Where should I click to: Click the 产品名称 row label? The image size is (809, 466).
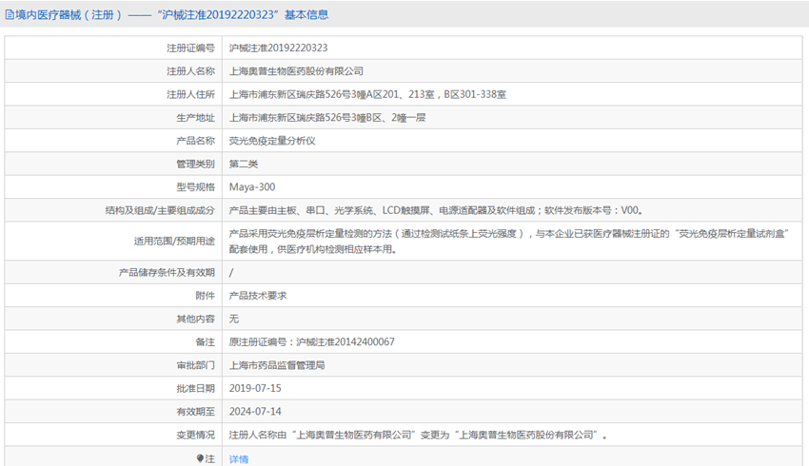click(x=195, y=141)
